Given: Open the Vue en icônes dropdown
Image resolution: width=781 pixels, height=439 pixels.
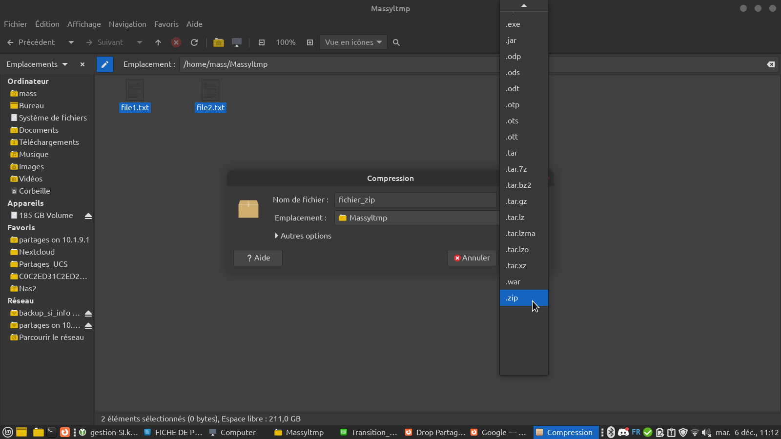Looking at the screenshot, I should (x=353, y=42).
